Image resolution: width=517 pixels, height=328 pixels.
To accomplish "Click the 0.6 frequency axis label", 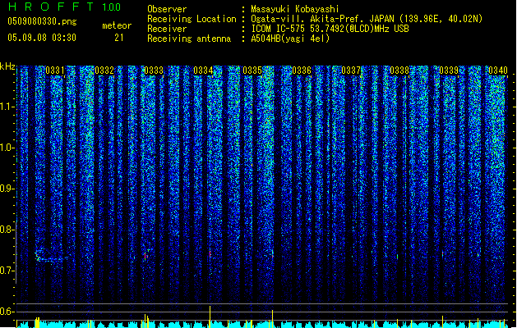I will (7, 312).
